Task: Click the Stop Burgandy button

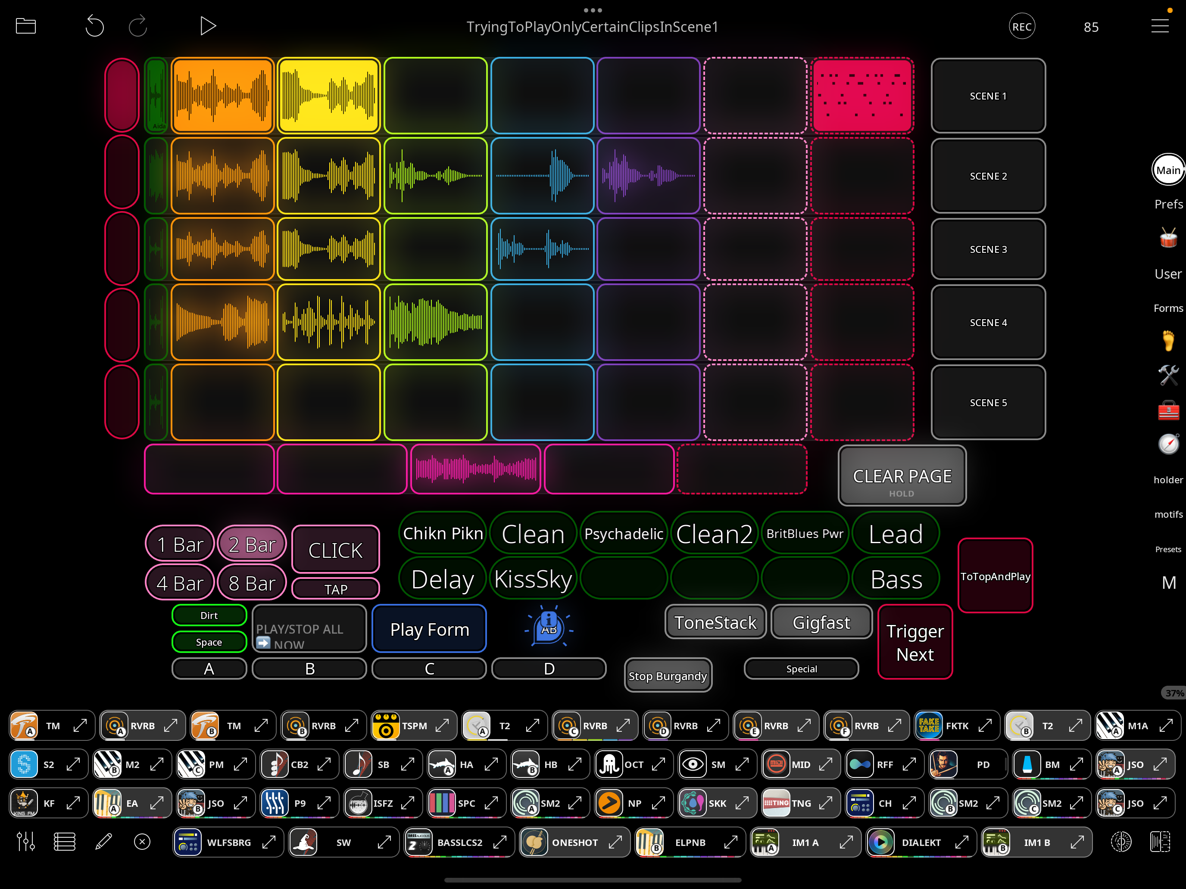Action: coord(668,675)
